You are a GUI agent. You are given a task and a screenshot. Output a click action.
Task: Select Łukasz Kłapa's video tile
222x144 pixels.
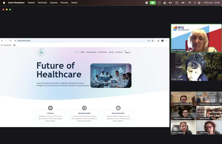pyautogui.click(x=184, y=127)
